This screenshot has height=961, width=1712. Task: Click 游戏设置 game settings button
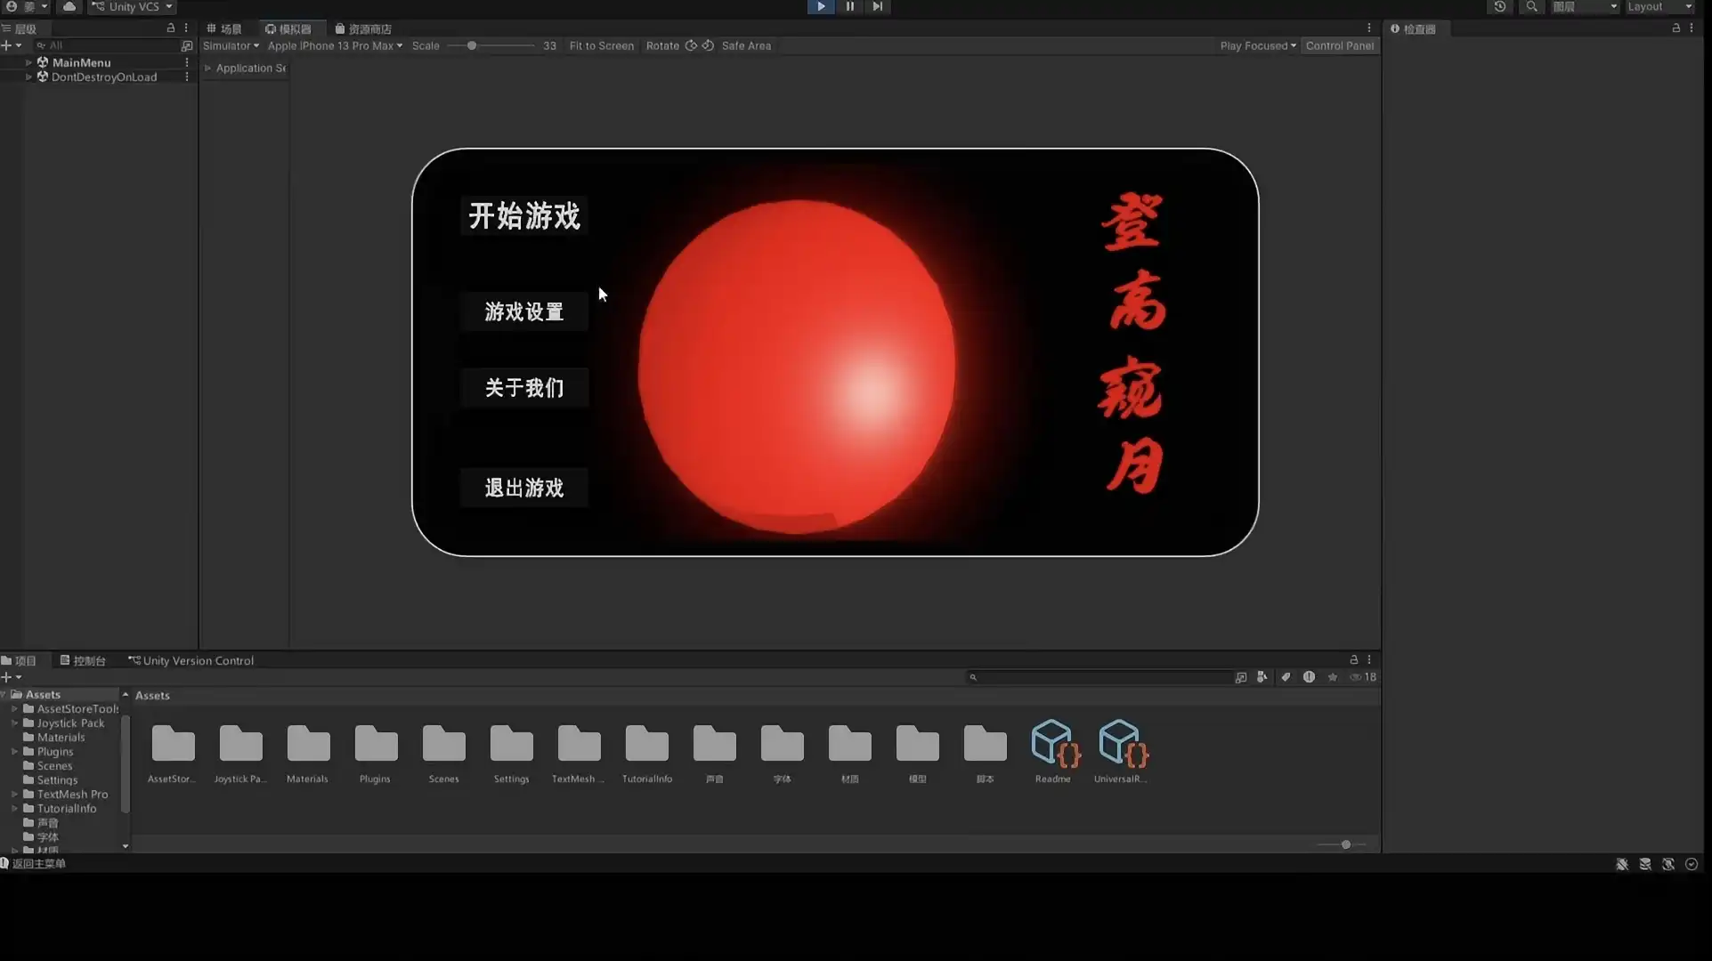click(524, 311)
